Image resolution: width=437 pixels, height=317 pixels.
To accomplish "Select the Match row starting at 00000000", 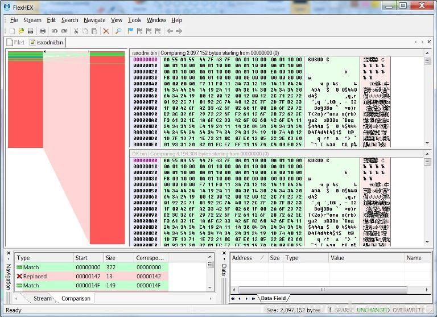I will tap(92, 267).
